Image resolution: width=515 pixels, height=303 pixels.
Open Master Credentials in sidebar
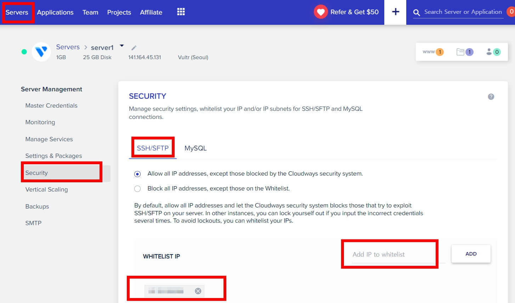click(51, 105)
